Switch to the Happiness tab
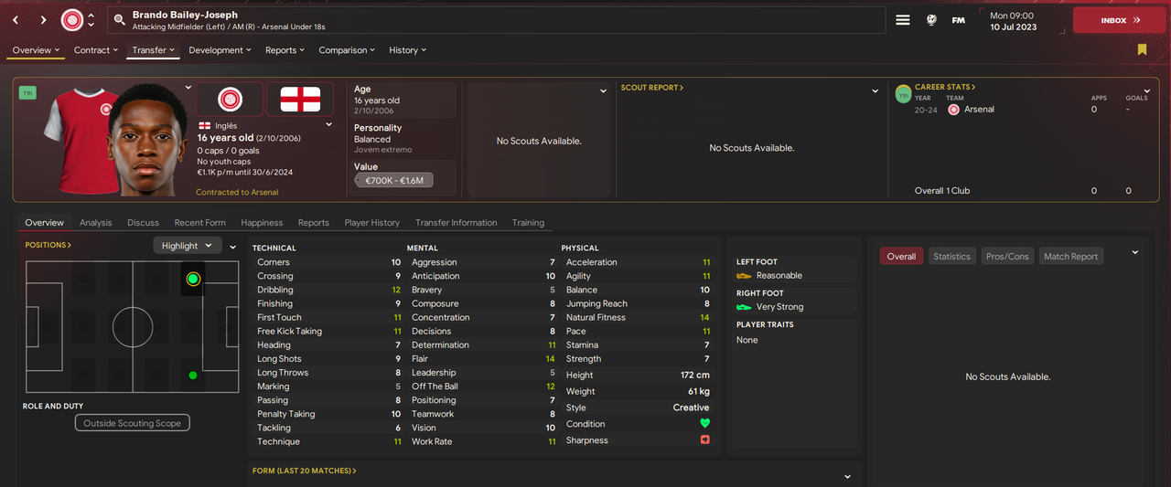This screenshot has width=1171, height=487. coord(262,223)
